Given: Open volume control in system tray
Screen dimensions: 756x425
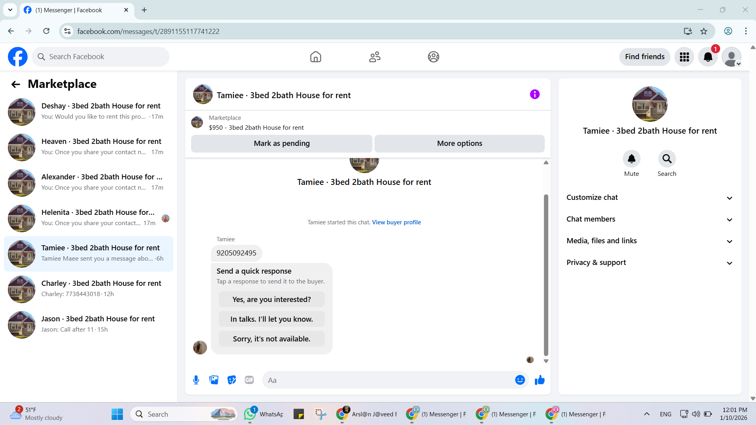Looking at the screenshot, I should (x=696, y=414).
